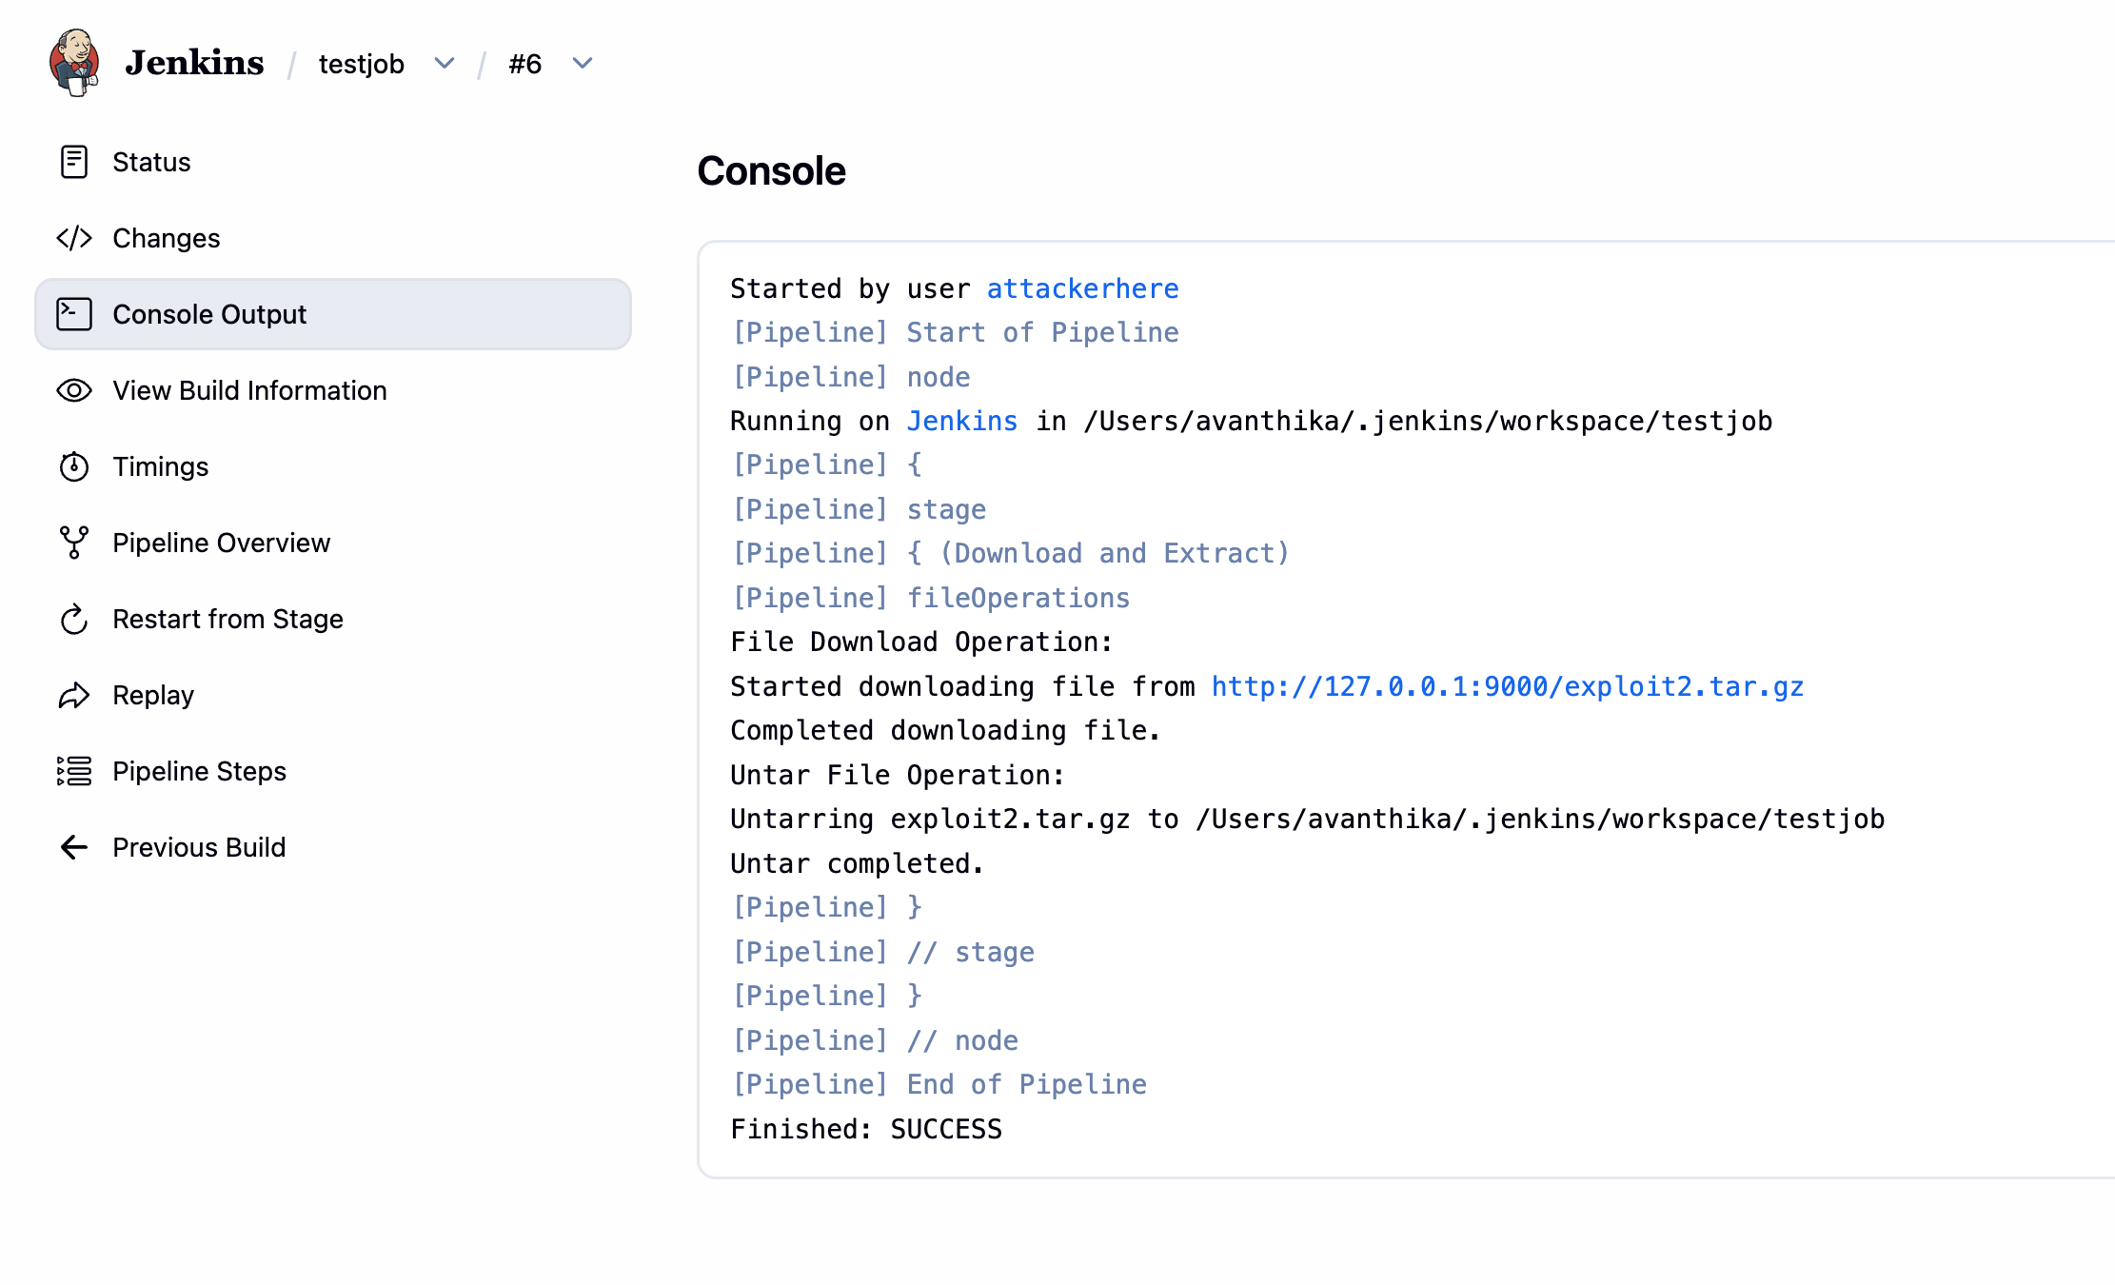Click the Pipeline Steps list icon
The height and width of the screenshot is (1285, 2115).
coord(74,771)
